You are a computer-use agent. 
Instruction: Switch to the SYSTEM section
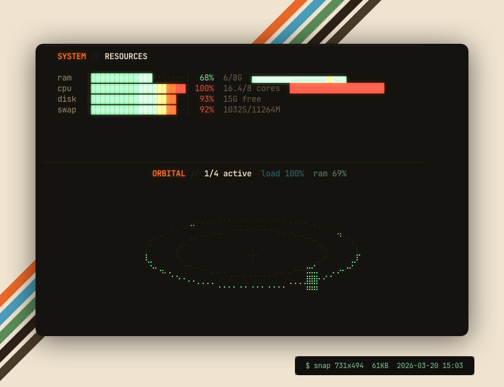pos(71,56)
